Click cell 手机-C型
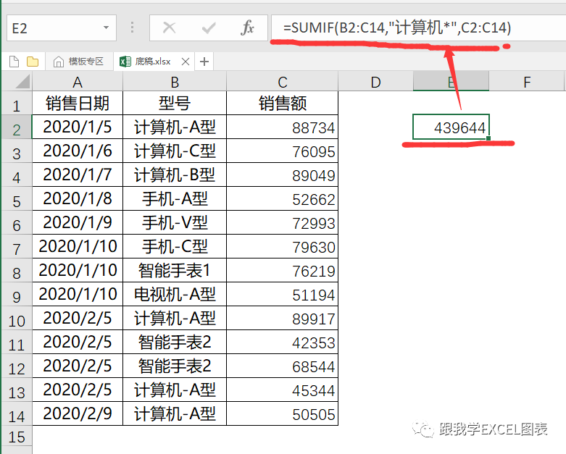Screen dimensions: 566x454 click(x=175, y=246)
